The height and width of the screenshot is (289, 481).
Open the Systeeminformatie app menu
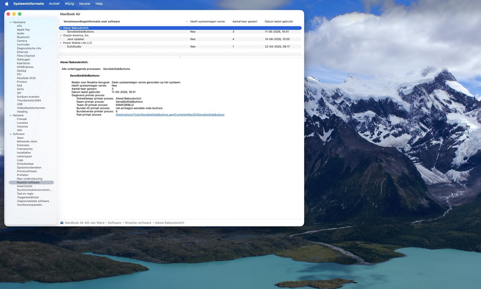pos(29,4)
